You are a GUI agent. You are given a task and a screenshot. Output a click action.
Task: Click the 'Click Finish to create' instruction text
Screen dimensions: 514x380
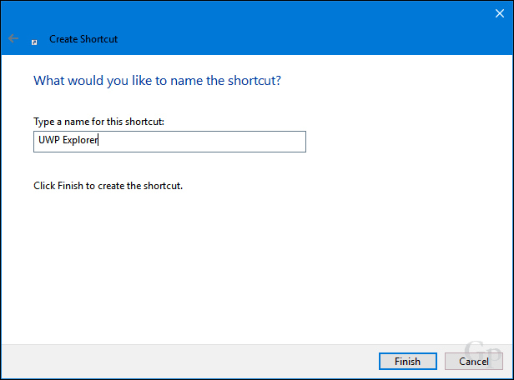pos(108,186)
